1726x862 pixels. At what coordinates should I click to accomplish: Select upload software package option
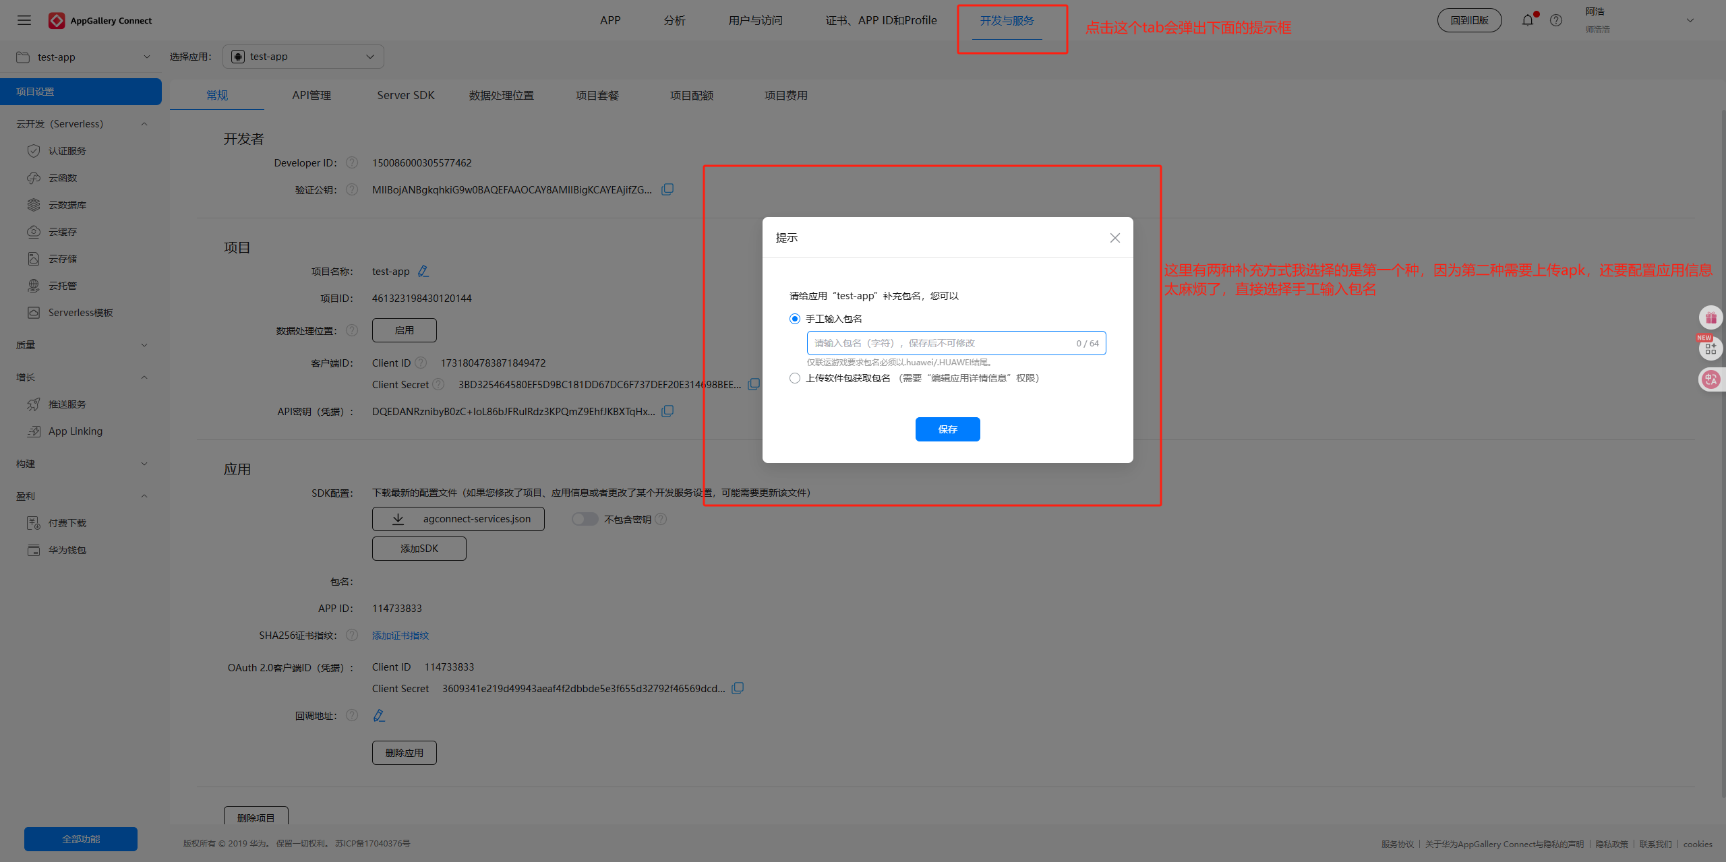tap(795, 378)
